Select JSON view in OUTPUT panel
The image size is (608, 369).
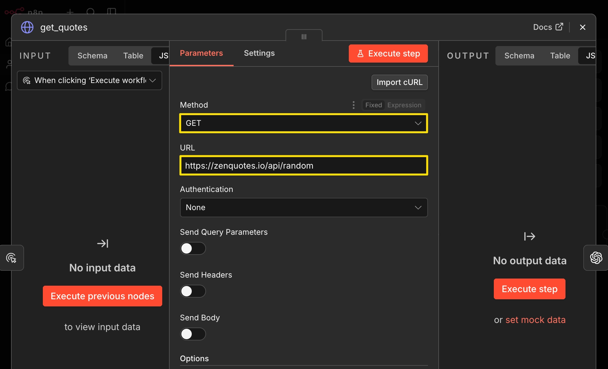tap(587, 56)
